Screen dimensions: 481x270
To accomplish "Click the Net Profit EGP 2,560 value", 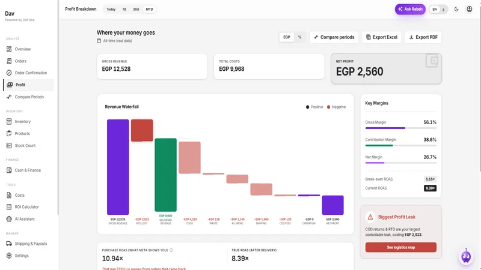I will pyautogui.click(x=360, y=71).
